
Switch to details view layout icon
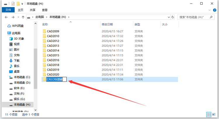point(209,115)
